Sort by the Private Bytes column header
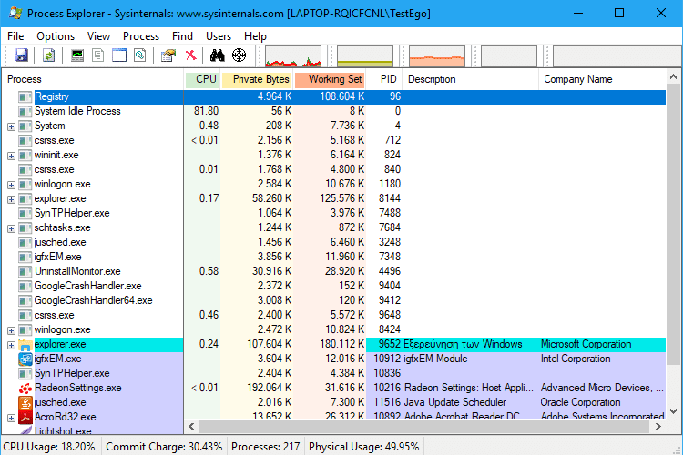683x455 pixels. (x=257, y=79)
